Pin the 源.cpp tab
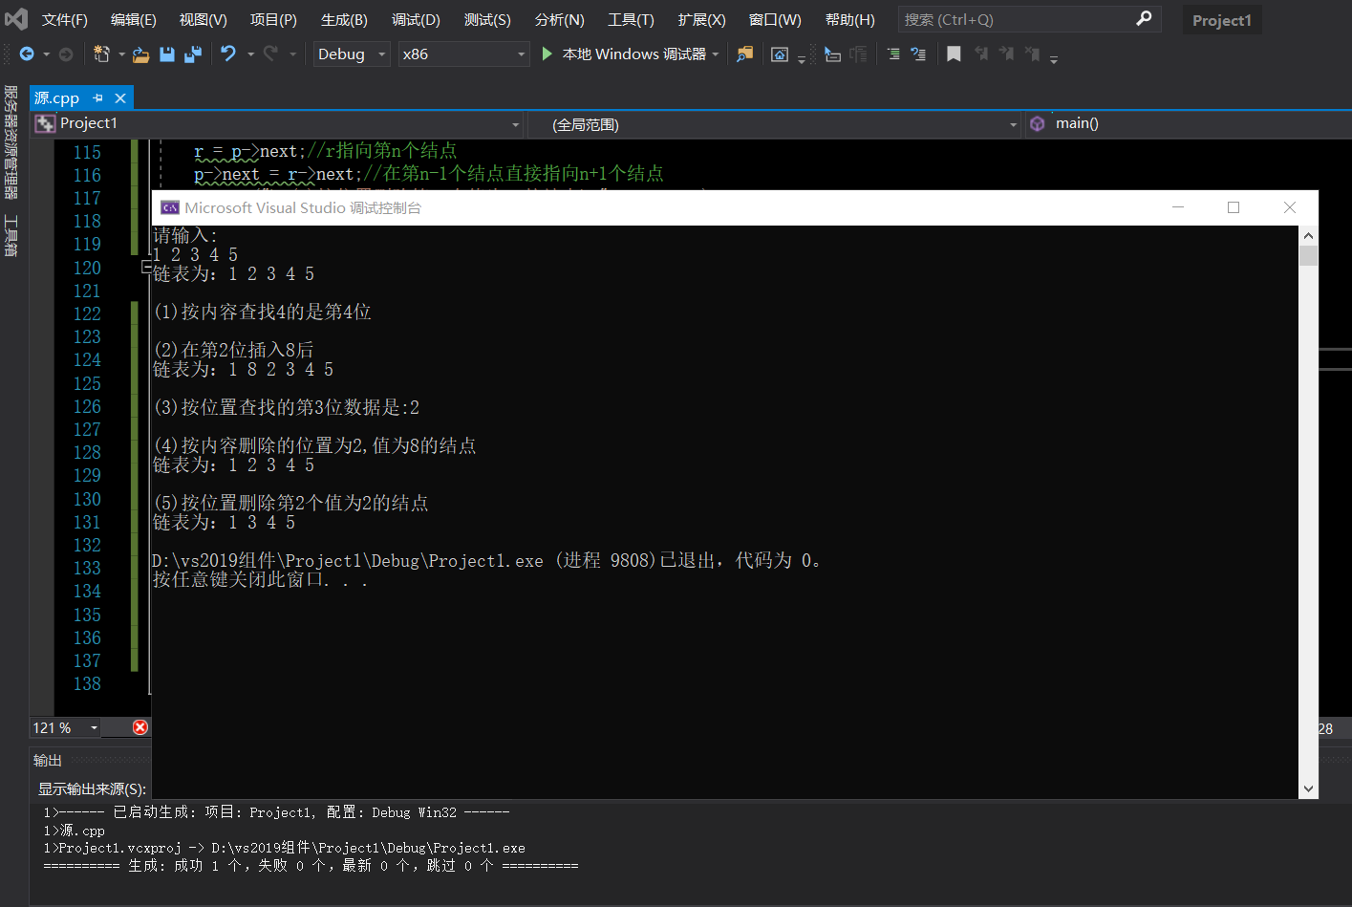Screen dimensions: 1352x907 point(97,97)
